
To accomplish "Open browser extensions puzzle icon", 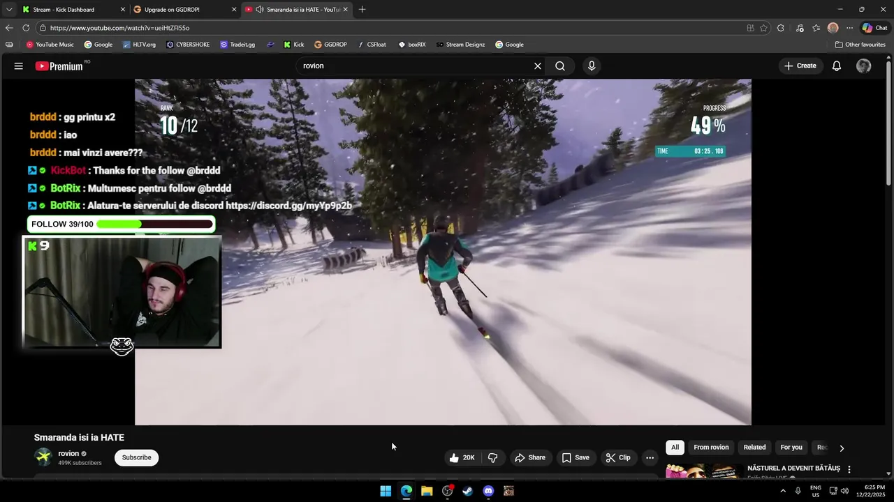I will 781,28.
